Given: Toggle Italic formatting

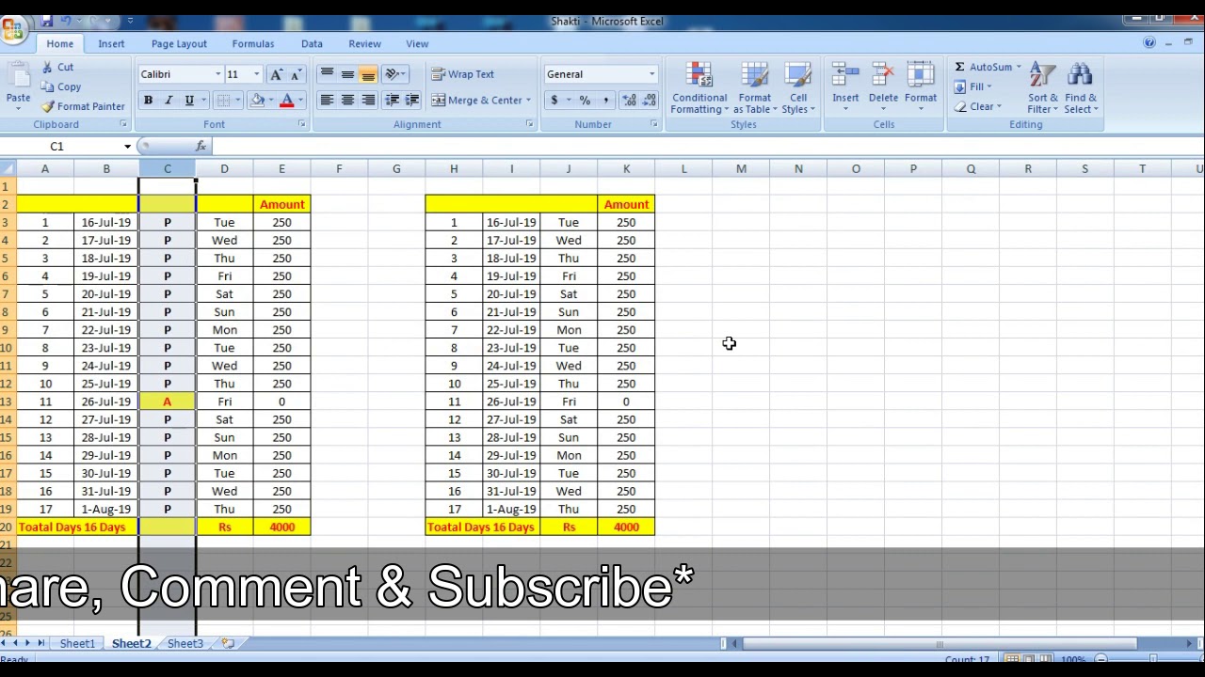Looking at the screenshot, I should 169,101.
